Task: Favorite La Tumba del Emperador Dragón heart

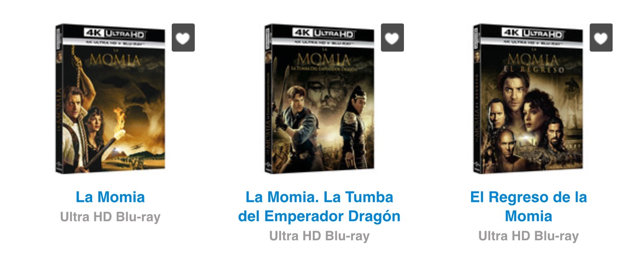Action: pyautogui.click(x=392, y=37)
